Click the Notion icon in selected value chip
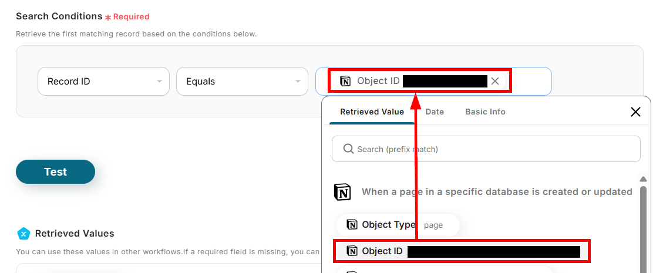The width and height of the screenshot is (663, 273). coord(345,81)
